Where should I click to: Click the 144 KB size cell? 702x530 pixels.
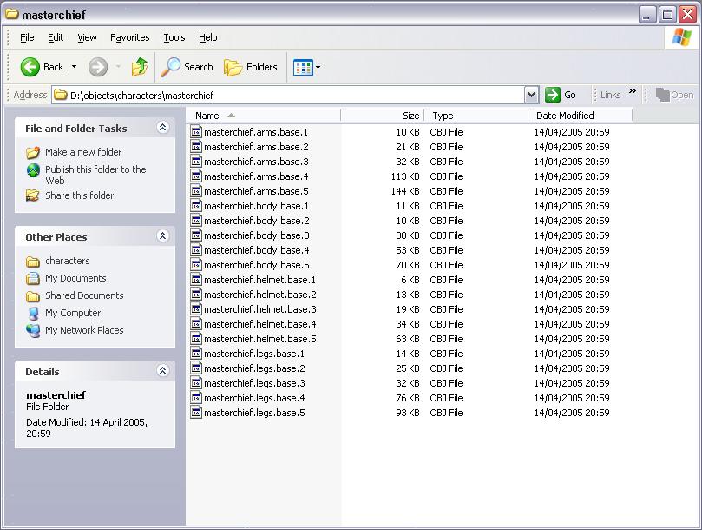405,191
